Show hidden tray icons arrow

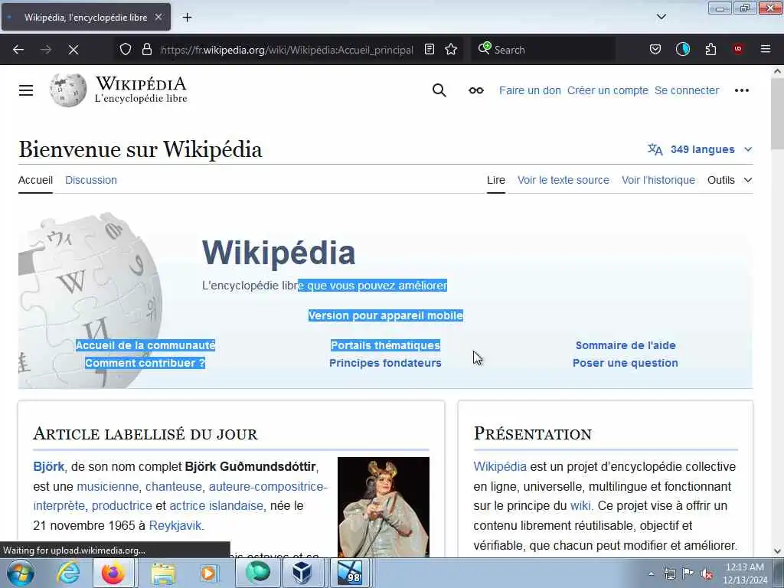[x=651, y=574]
